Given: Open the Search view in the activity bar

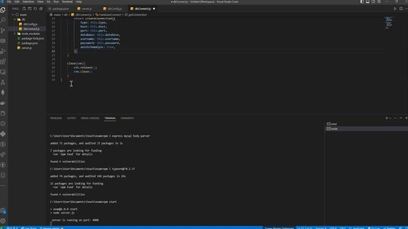Looking at the screenshot, I should 3,20.
